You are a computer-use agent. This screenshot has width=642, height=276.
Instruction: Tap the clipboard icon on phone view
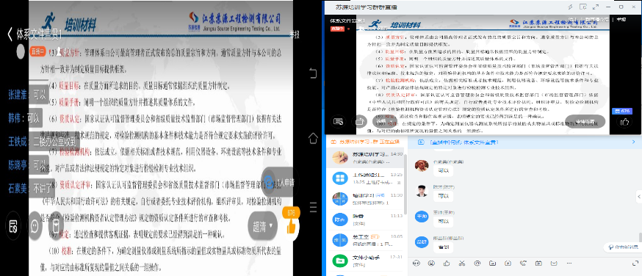(x=56, y=225)
